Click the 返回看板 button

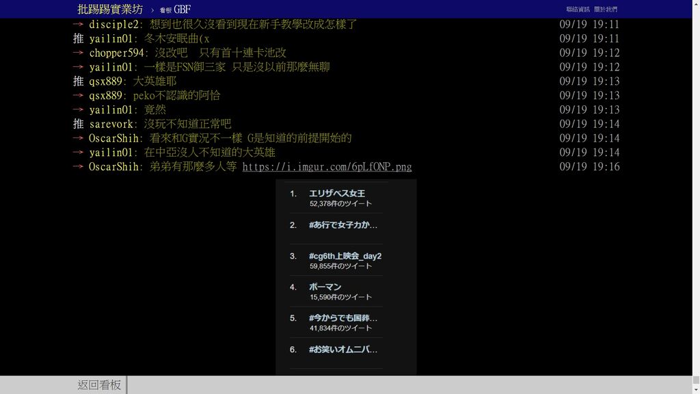pyautogui.click(x=99, y=384)
